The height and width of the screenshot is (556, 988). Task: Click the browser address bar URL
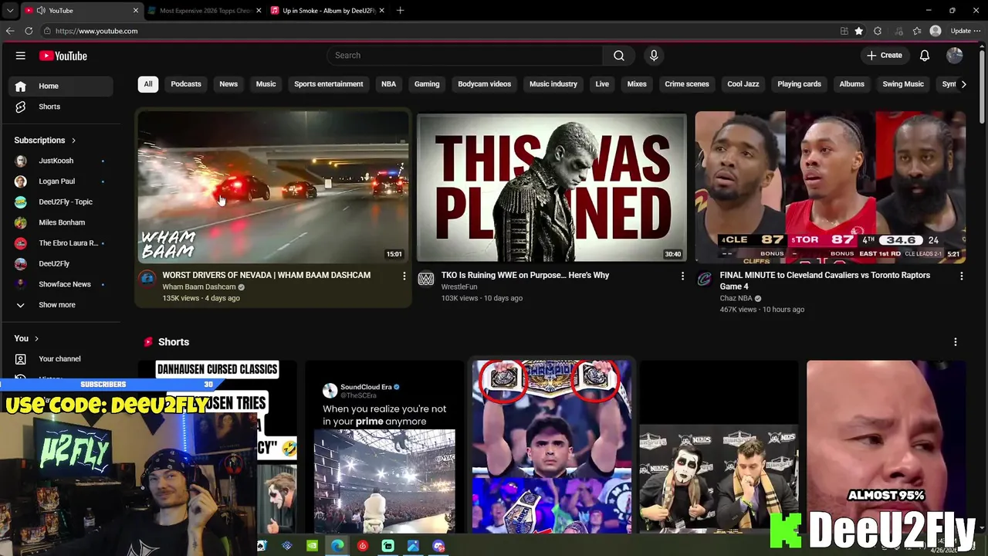96,31
